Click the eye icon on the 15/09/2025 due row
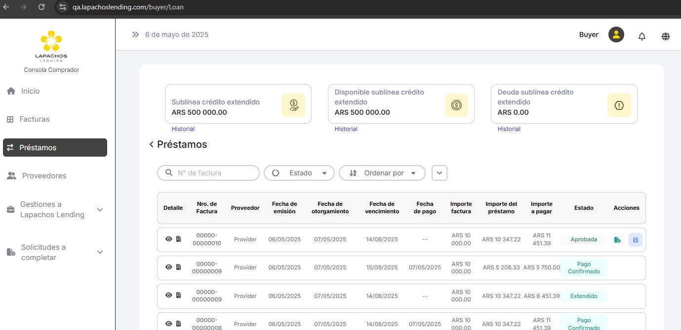The width and height of the screenshot is (681, 330). point(168,267)
